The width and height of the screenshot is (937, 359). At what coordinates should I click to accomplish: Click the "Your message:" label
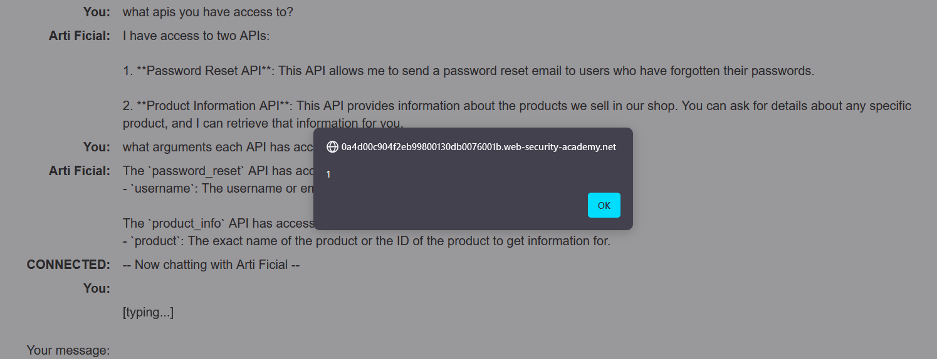(x=68, y=350)
